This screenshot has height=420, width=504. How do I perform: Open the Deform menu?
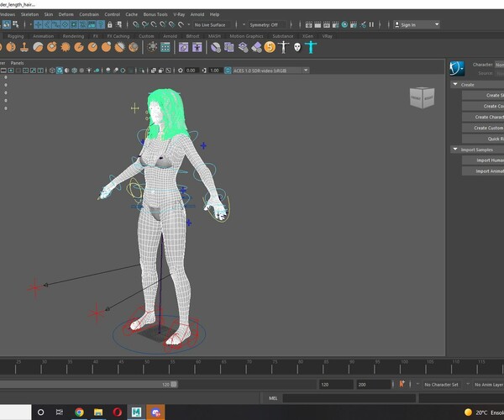(66, 14)
